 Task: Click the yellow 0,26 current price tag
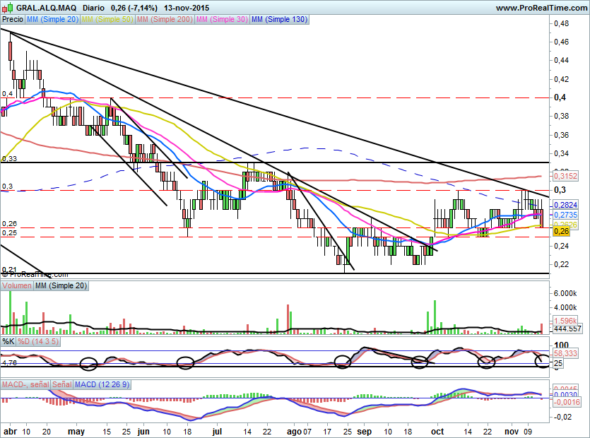coord(562,231)
